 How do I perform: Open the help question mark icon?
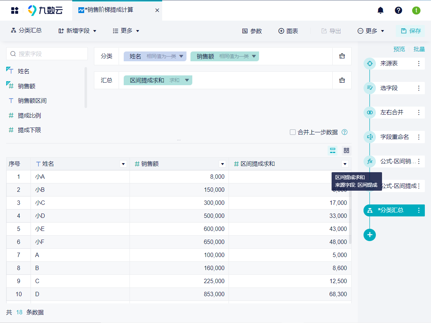(x=398, y=10)
